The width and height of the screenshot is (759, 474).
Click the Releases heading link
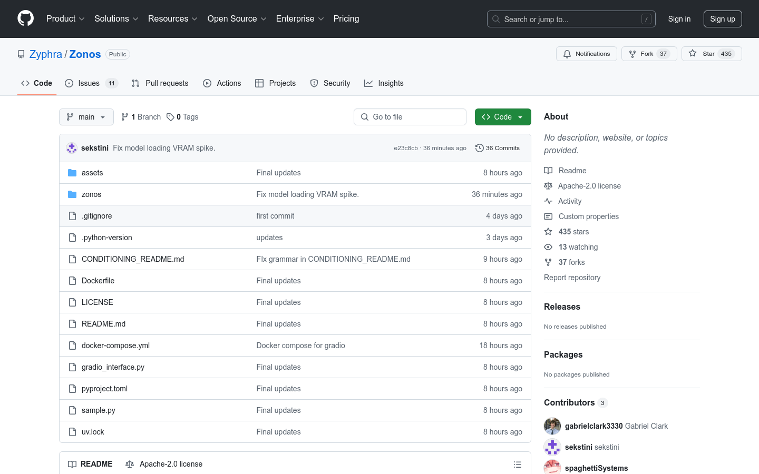[562, 307]
